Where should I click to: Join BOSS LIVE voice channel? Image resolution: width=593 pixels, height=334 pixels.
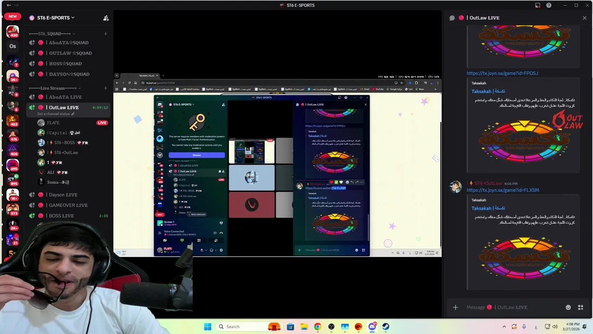point(69,216)
